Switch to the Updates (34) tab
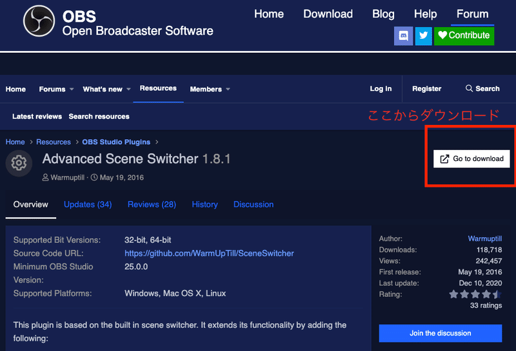 88,204
